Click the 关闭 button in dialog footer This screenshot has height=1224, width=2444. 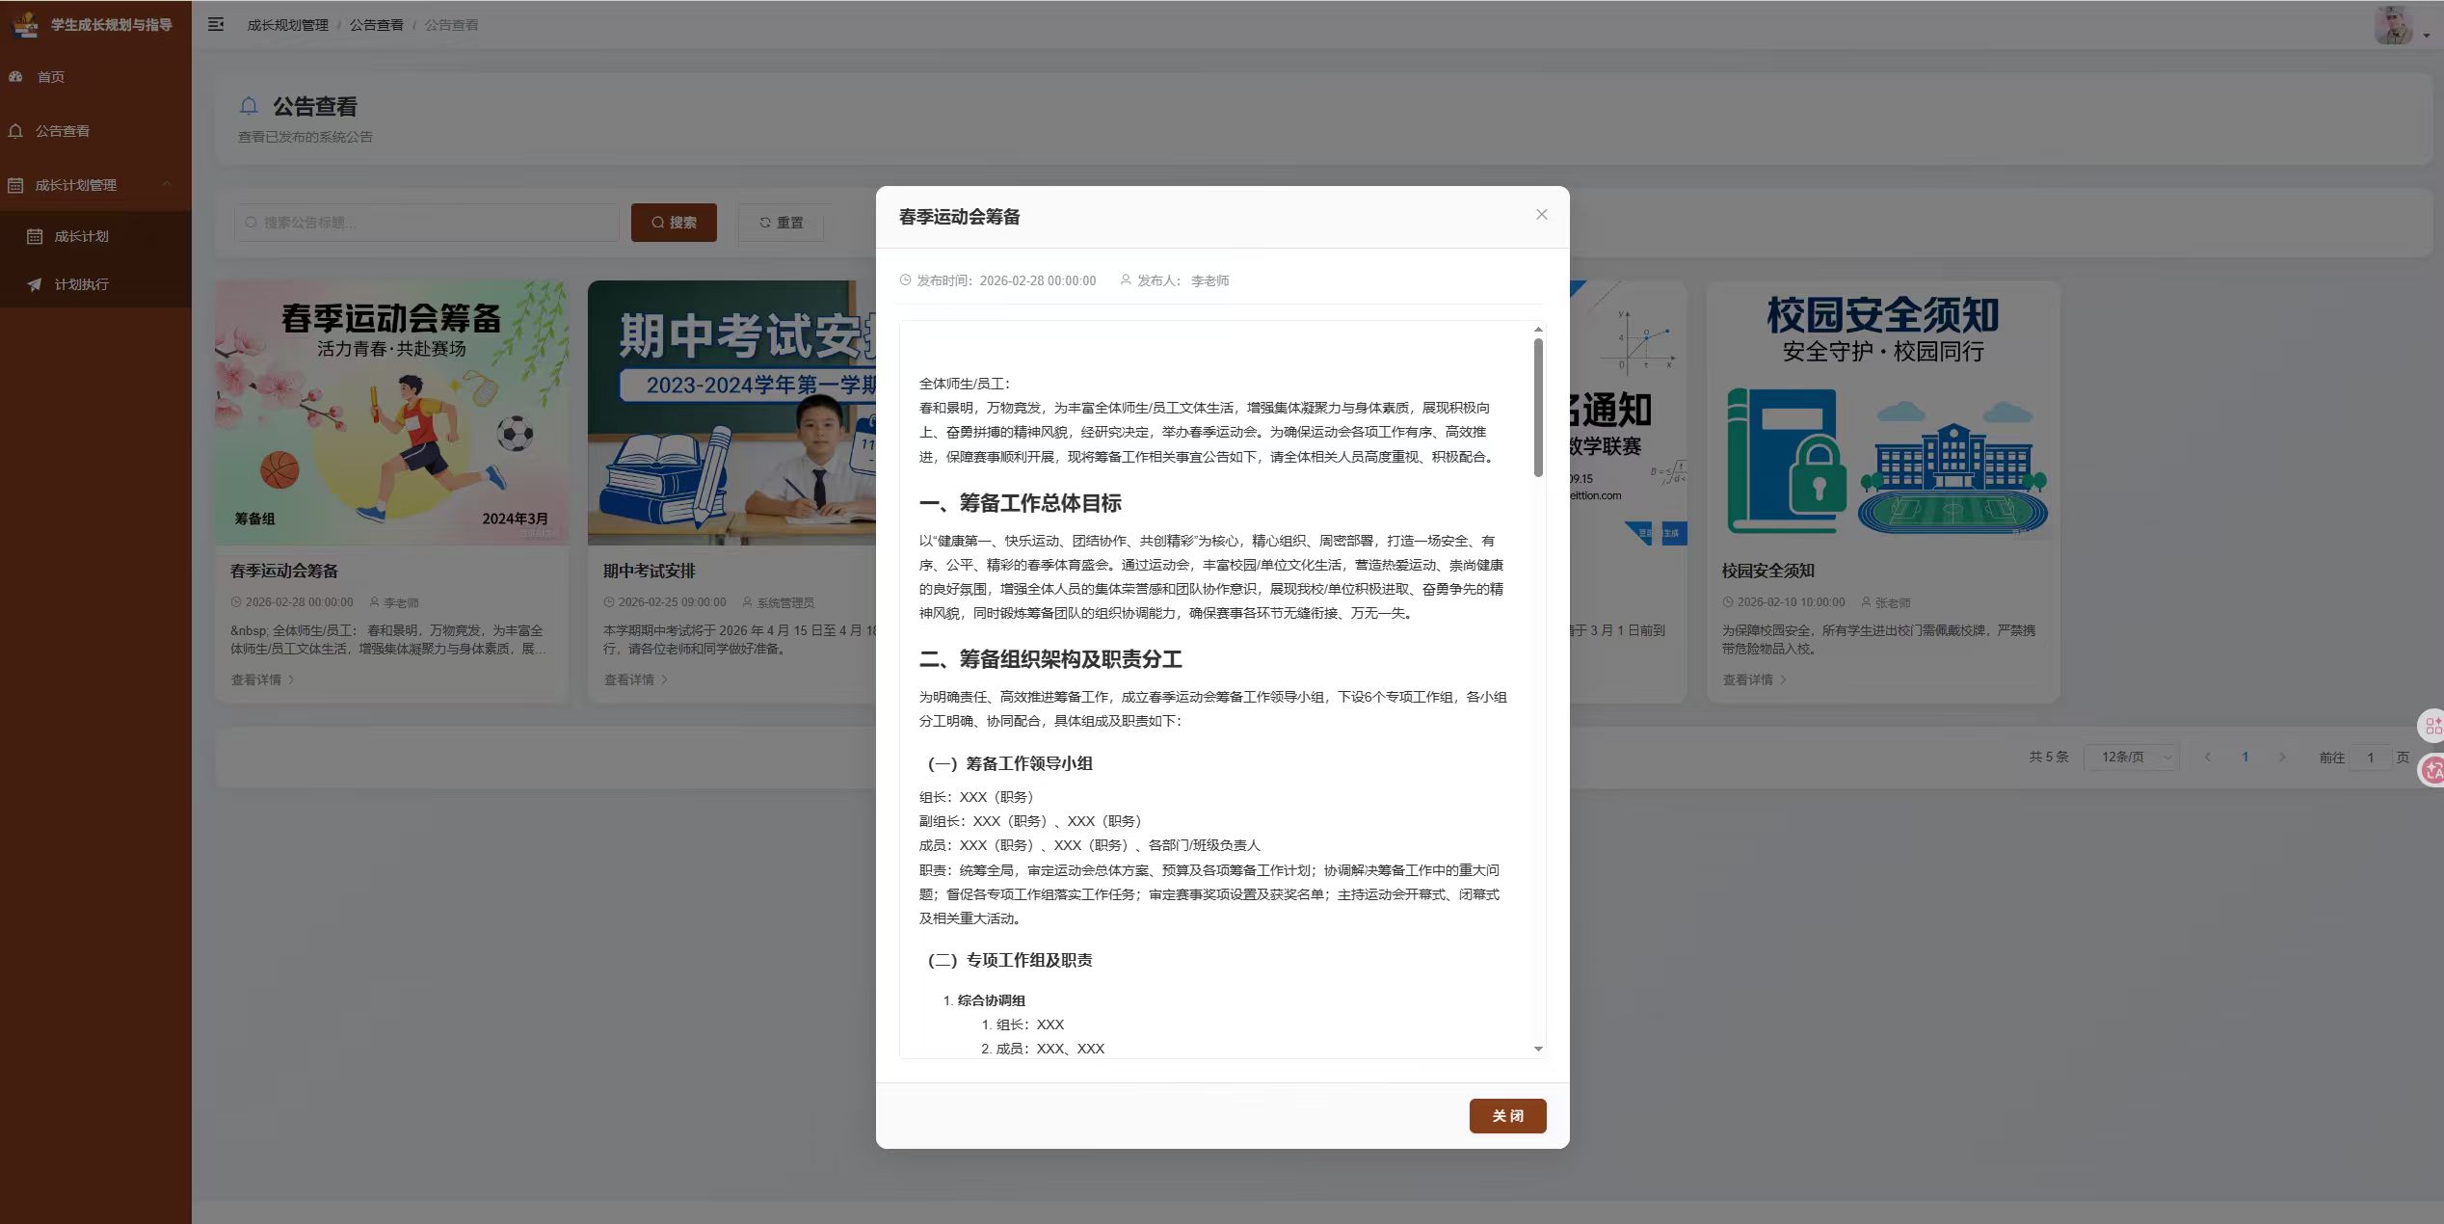pyautogui.click(x=1507, y=1116)
